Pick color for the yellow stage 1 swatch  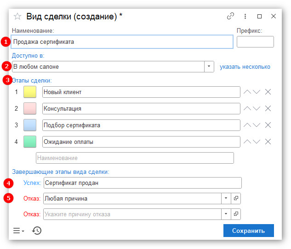pyautogui.click(x=30, y=92)
